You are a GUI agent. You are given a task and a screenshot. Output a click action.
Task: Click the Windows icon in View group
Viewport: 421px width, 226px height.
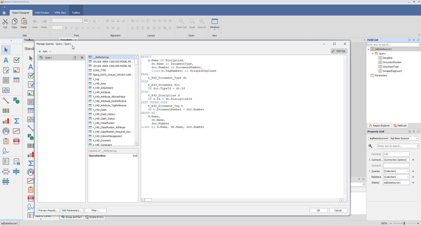[x=214, y=22]
